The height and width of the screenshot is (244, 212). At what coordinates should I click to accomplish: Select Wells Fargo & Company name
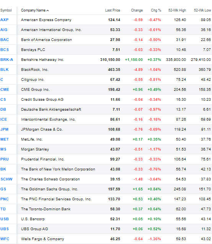(x=42, y=239)
